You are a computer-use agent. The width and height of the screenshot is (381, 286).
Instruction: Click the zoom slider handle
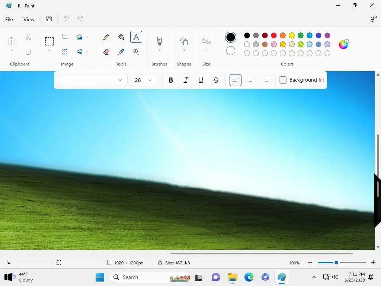(x=336, y=263)
